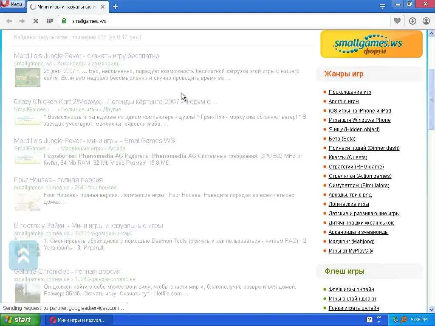Click the smallgames.ws форум banner
Viewport: 435px width, 326px height.
[371, 44]
